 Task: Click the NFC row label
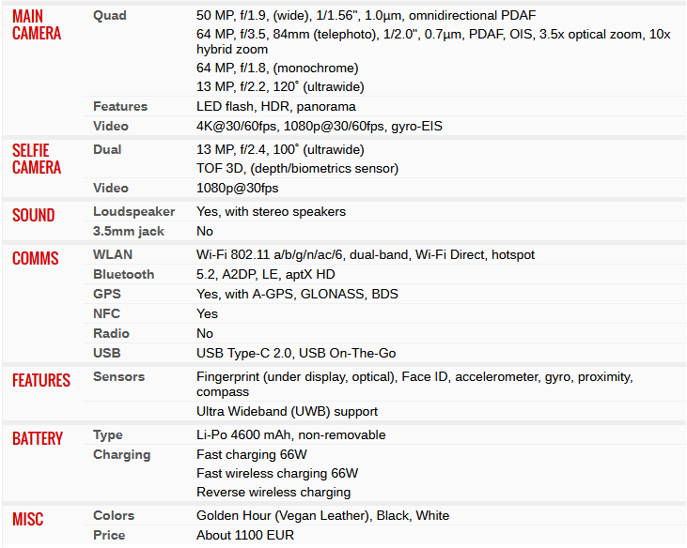click(x=106, y=314)
